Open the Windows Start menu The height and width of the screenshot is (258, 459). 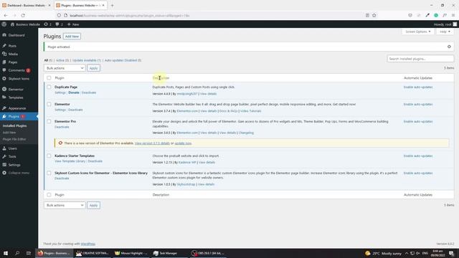(x=6, y=253)
